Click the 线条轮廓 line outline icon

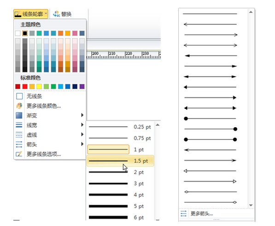click(18, 14)
